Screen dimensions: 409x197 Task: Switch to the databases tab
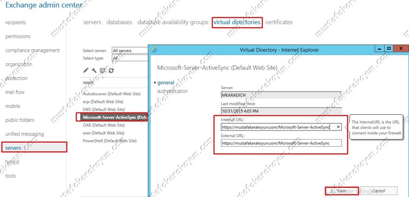click(119, 22)
